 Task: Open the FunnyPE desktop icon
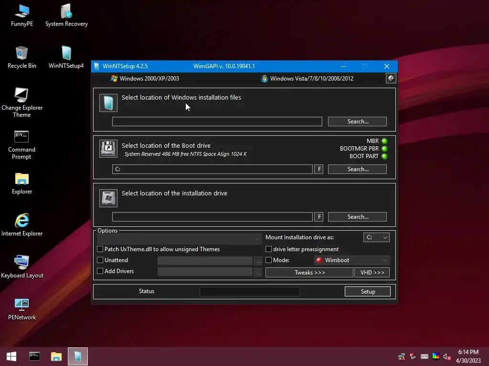[x=22, y=16]
